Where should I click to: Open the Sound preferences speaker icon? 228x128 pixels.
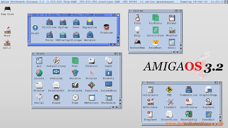[56, 97]
